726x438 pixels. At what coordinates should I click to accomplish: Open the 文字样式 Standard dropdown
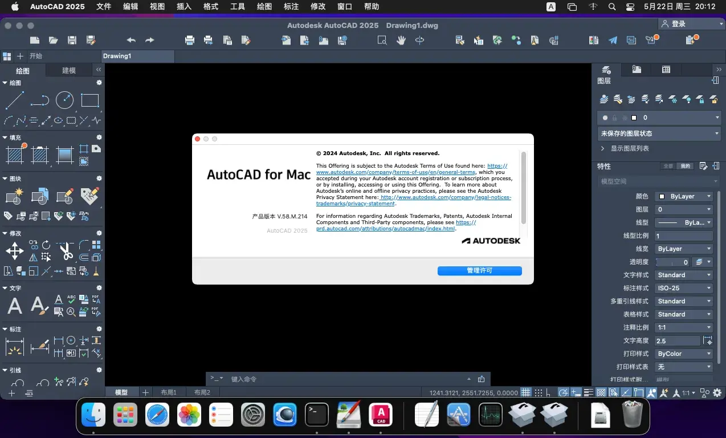coord(684,275)
